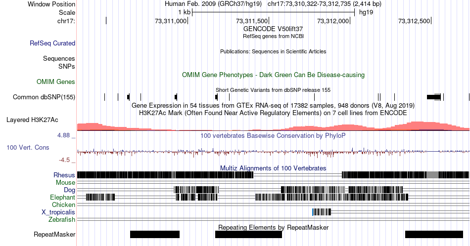The height and width of the screenshot is (246, 470).
Task: Click the Sequences track label
Action: [x=59, y=58]
